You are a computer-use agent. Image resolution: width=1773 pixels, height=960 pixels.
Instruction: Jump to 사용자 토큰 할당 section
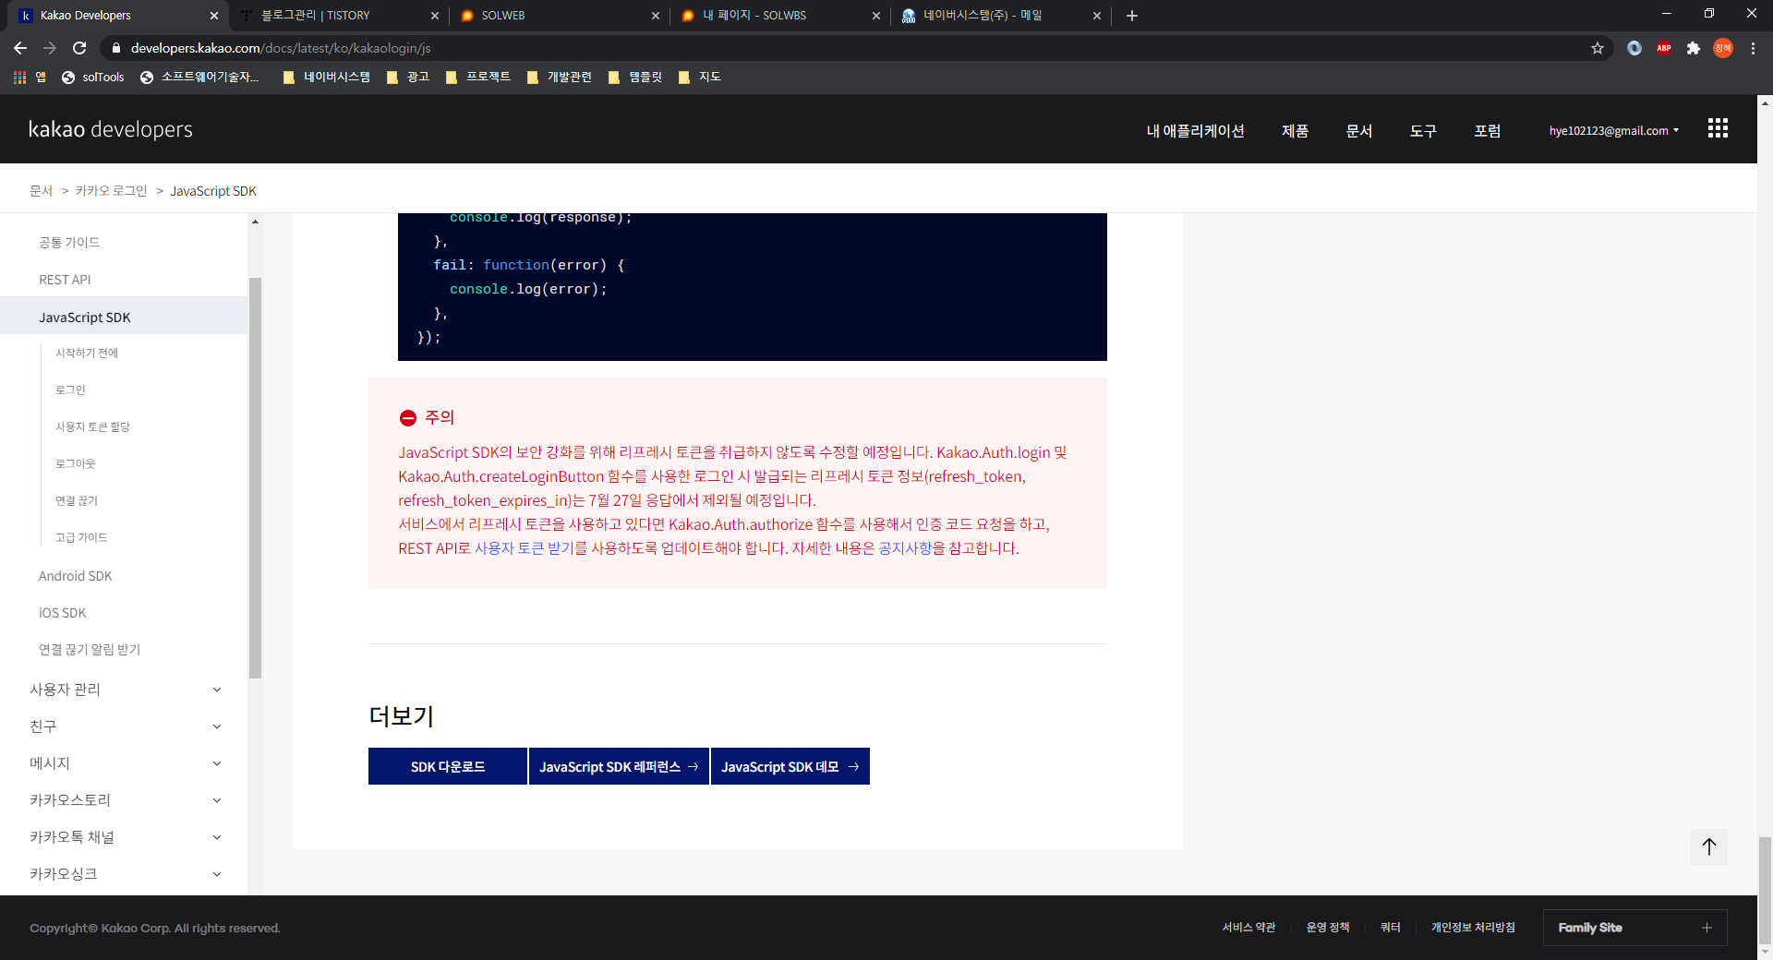(92, 426)
